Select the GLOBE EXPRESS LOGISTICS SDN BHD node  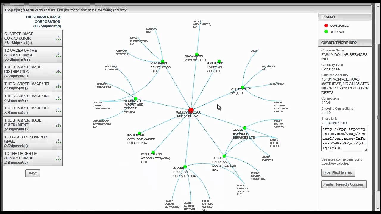[x=224, y=156]
